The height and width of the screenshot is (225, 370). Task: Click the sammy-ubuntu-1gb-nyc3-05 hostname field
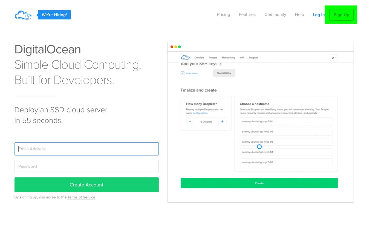(286, 162)
